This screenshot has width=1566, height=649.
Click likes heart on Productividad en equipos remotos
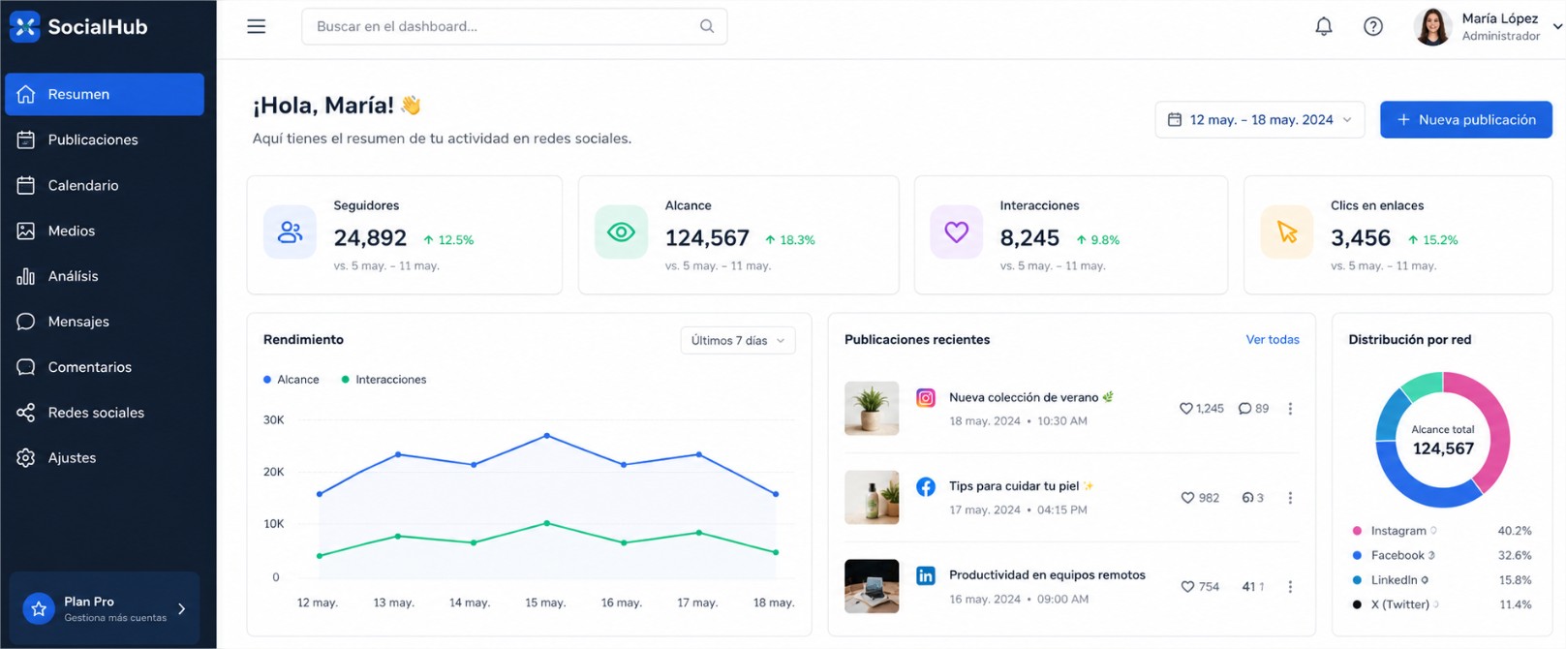click(1187, 587)
